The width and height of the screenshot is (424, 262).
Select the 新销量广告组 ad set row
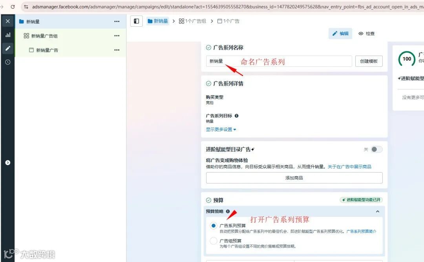(x=70, y=36)
